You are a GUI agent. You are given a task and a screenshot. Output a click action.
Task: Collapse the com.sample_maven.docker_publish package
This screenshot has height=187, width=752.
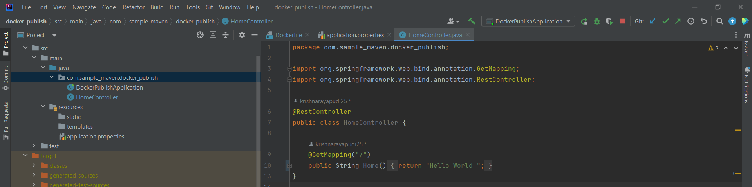click(x=52, y=77)
